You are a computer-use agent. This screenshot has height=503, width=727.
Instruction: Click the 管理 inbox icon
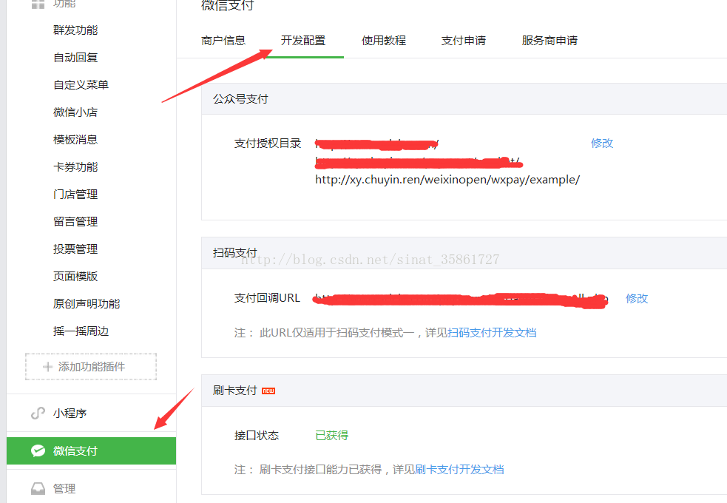(38, 489)
